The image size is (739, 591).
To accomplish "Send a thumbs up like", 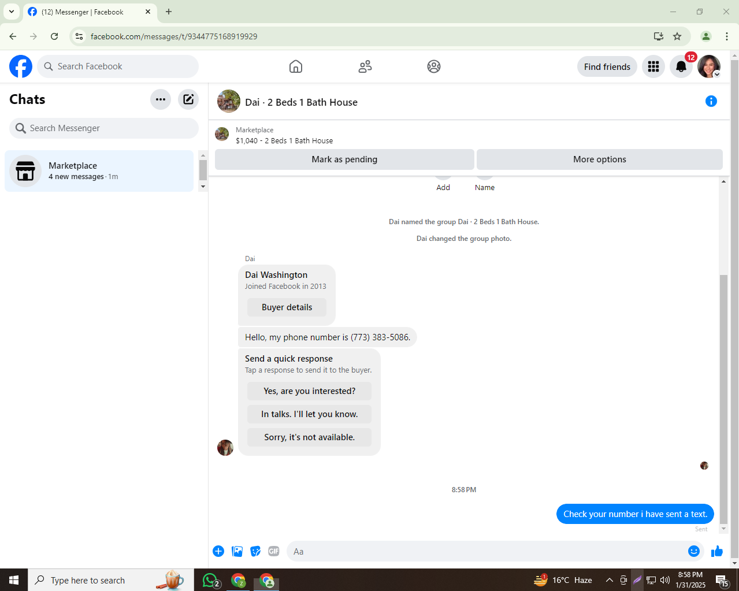I will pos(717,551).
